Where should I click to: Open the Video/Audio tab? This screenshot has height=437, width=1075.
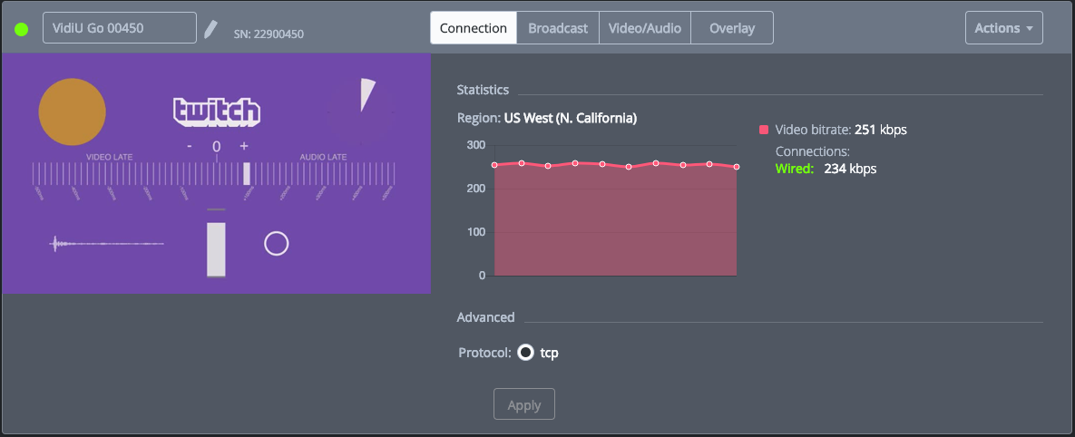(x=645, y=28)
